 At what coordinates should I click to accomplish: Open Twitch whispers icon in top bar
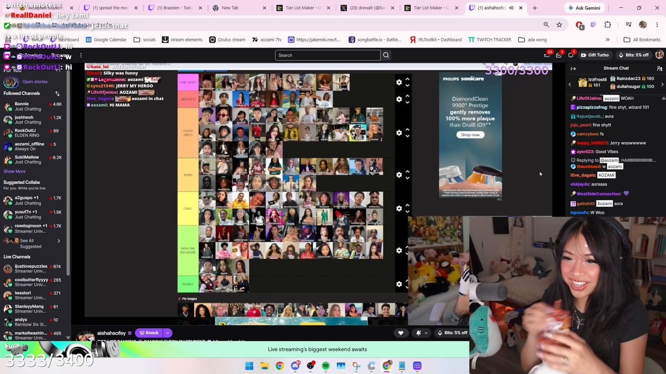(571, 55)
